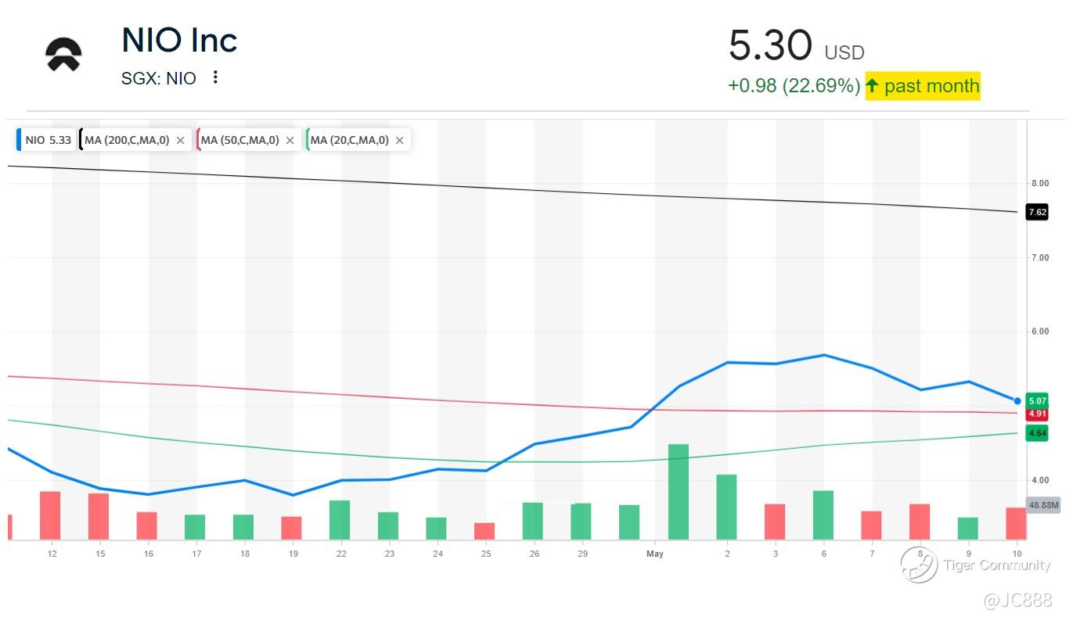Click the blue end point of the price line

pos(1017,400)
